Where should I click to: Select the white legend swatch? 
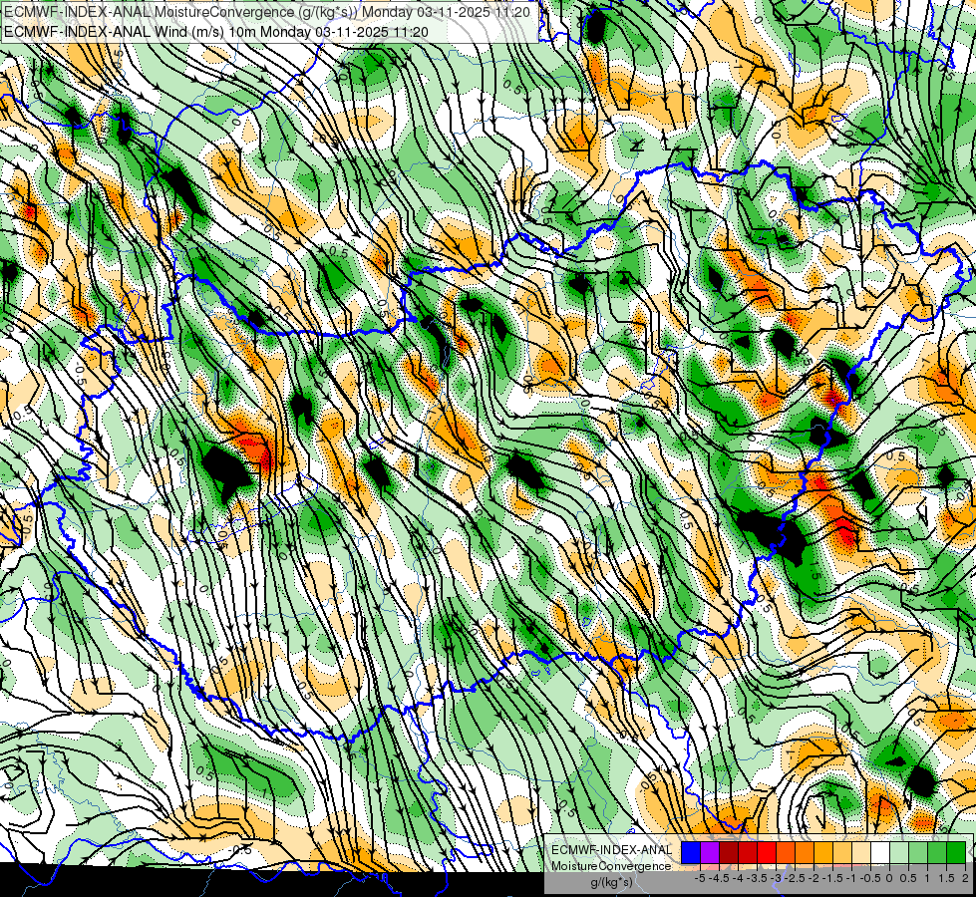880,852
